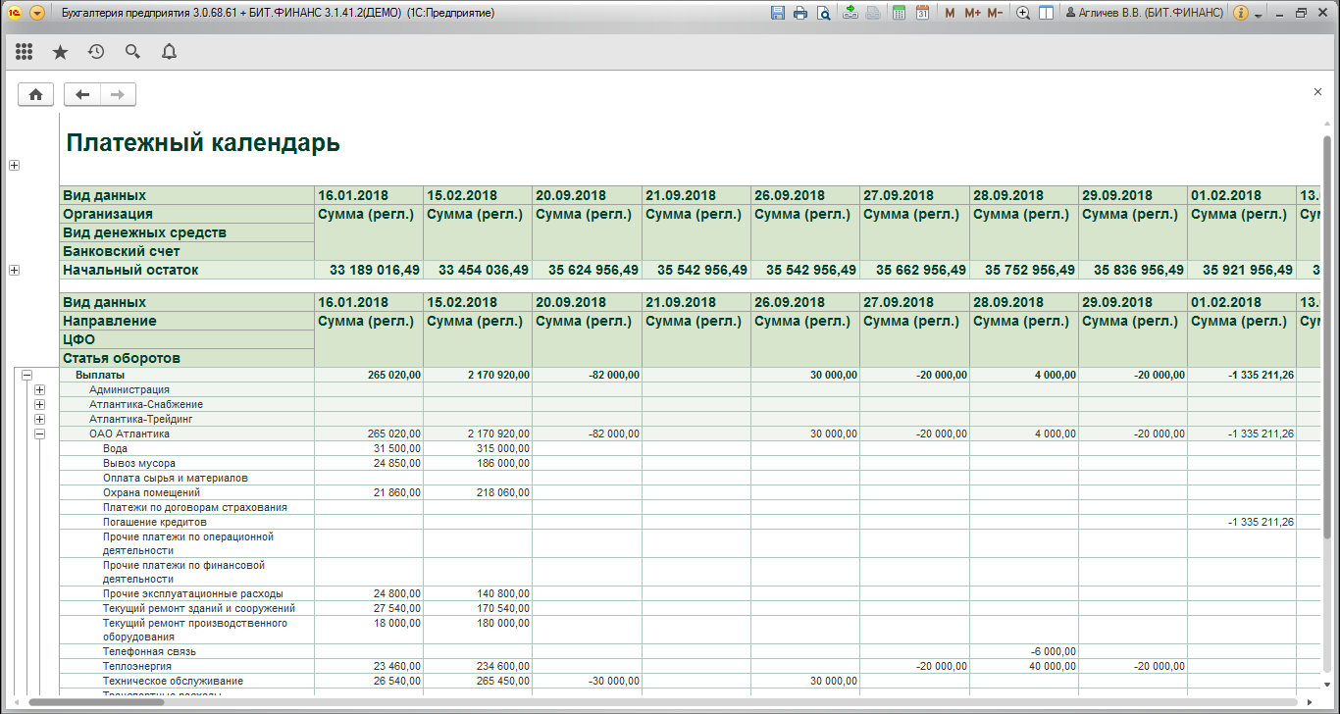Select Охрана помещений row label
Screen dimensions: 1340x714
tap(151, 492)
